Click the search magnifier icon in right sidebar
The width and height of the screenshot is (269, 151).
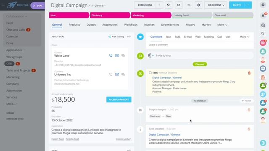[x=263, y=34]
